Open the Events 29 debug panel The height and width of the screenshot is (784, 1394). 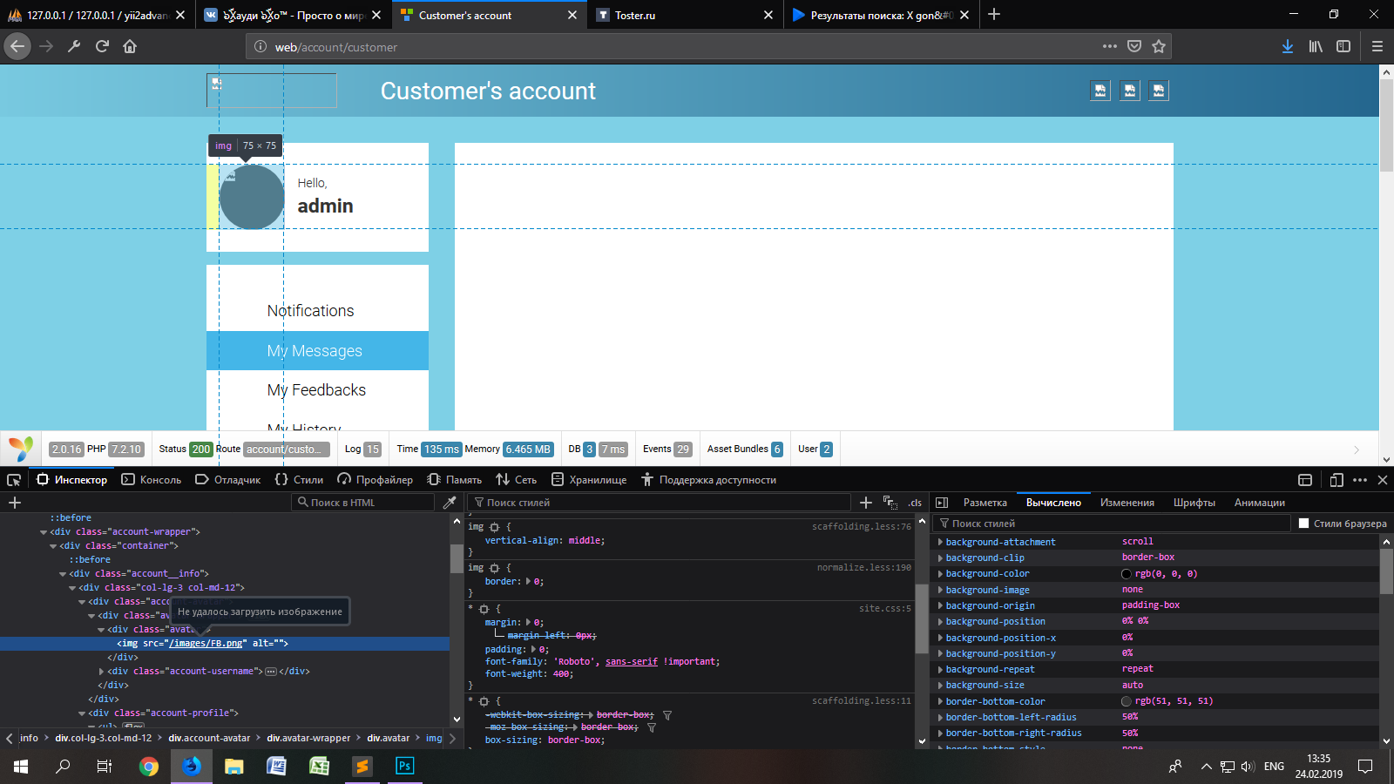click(667, 449)
